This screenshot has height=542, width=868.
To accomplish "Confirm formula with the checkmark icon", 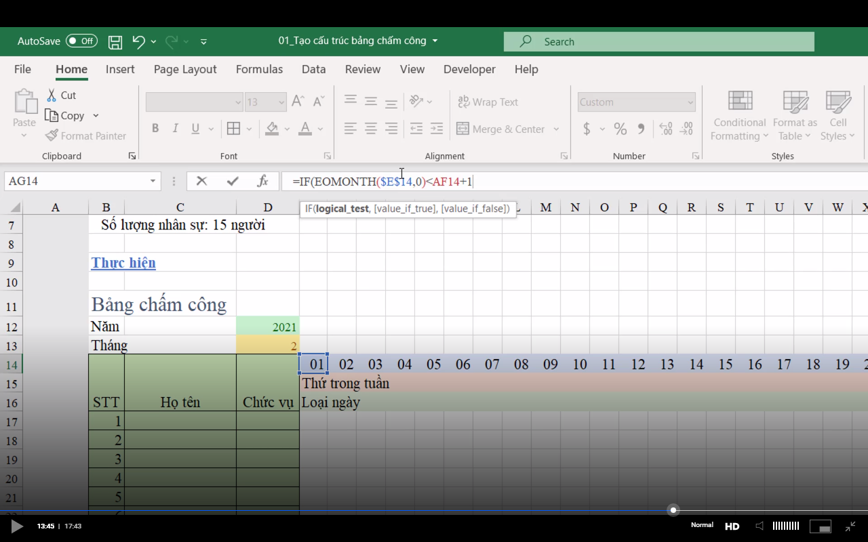I will click(233, 182).
